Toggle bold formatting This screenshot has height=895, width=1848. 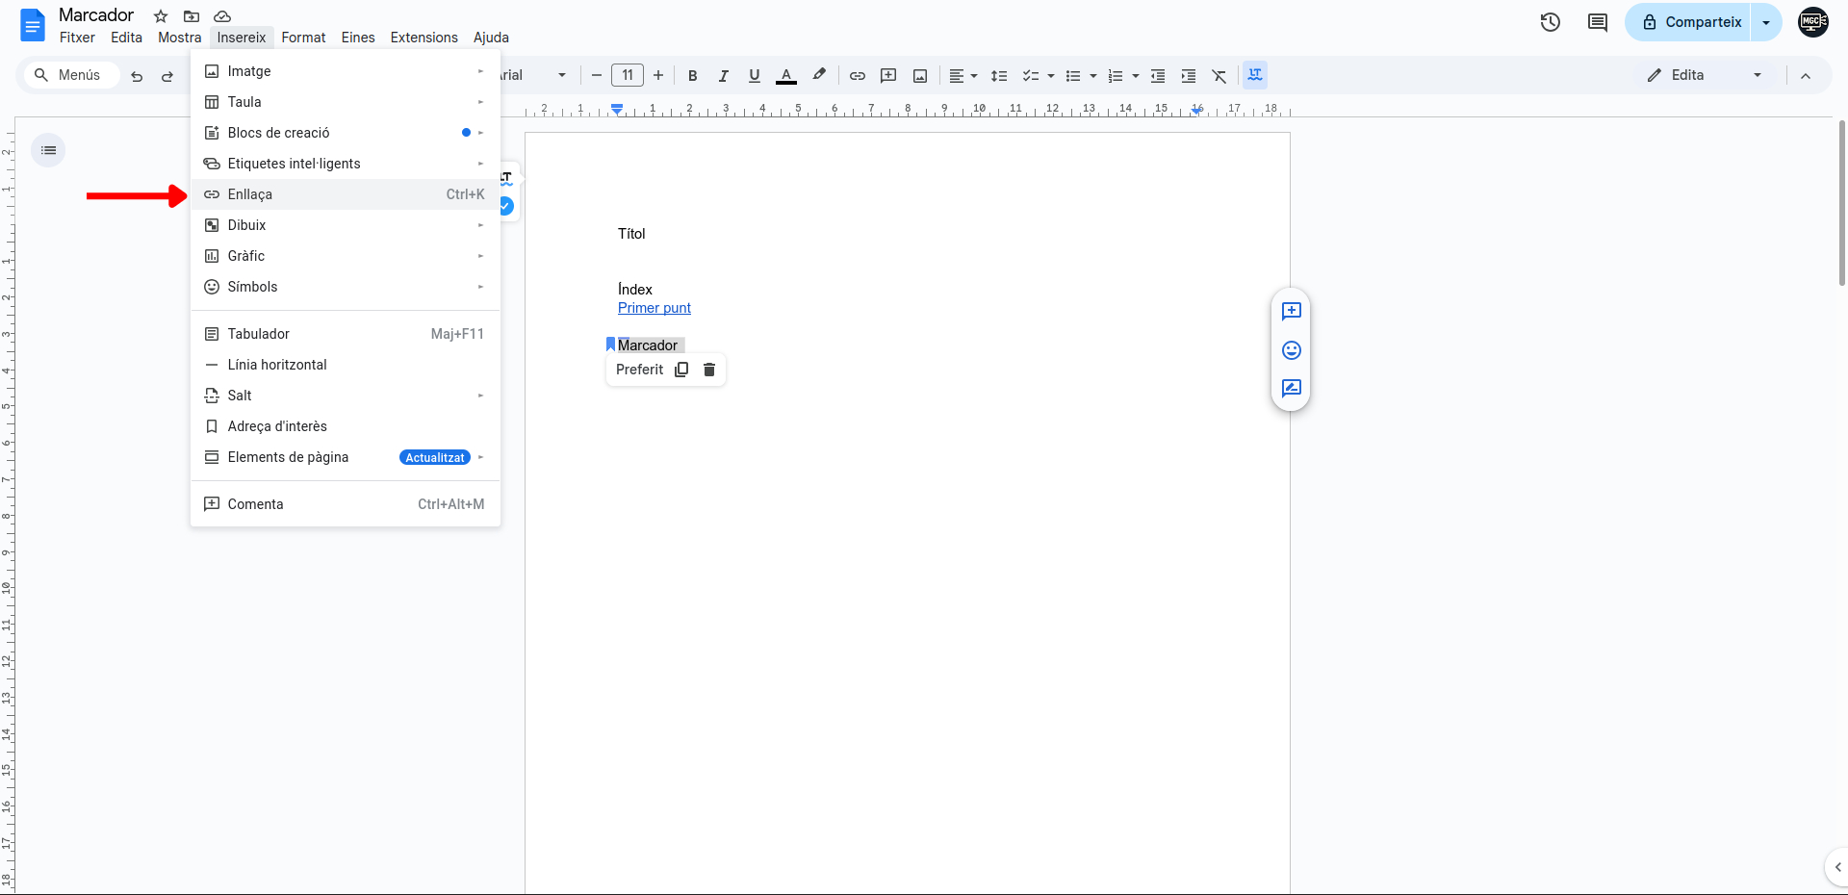[x=692, y=75]
